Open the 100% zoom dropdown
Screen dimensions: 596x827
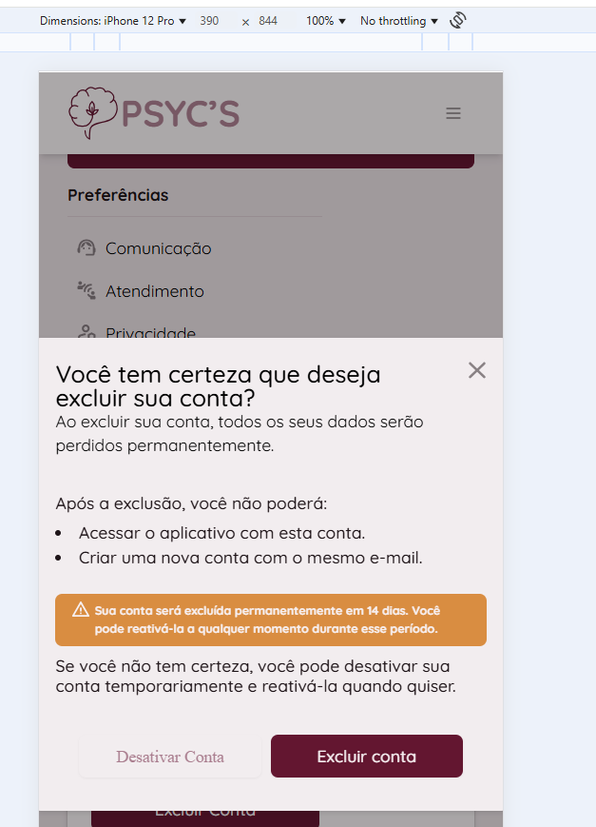click(326, 21)
